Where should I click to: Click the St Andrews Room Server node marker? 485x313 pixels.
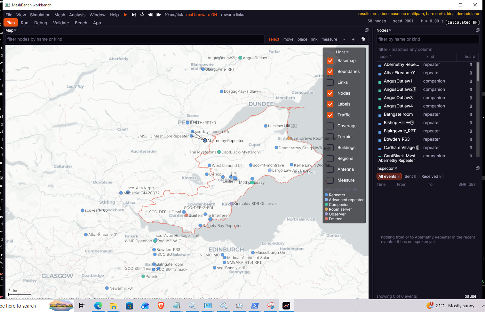(289, 138)
